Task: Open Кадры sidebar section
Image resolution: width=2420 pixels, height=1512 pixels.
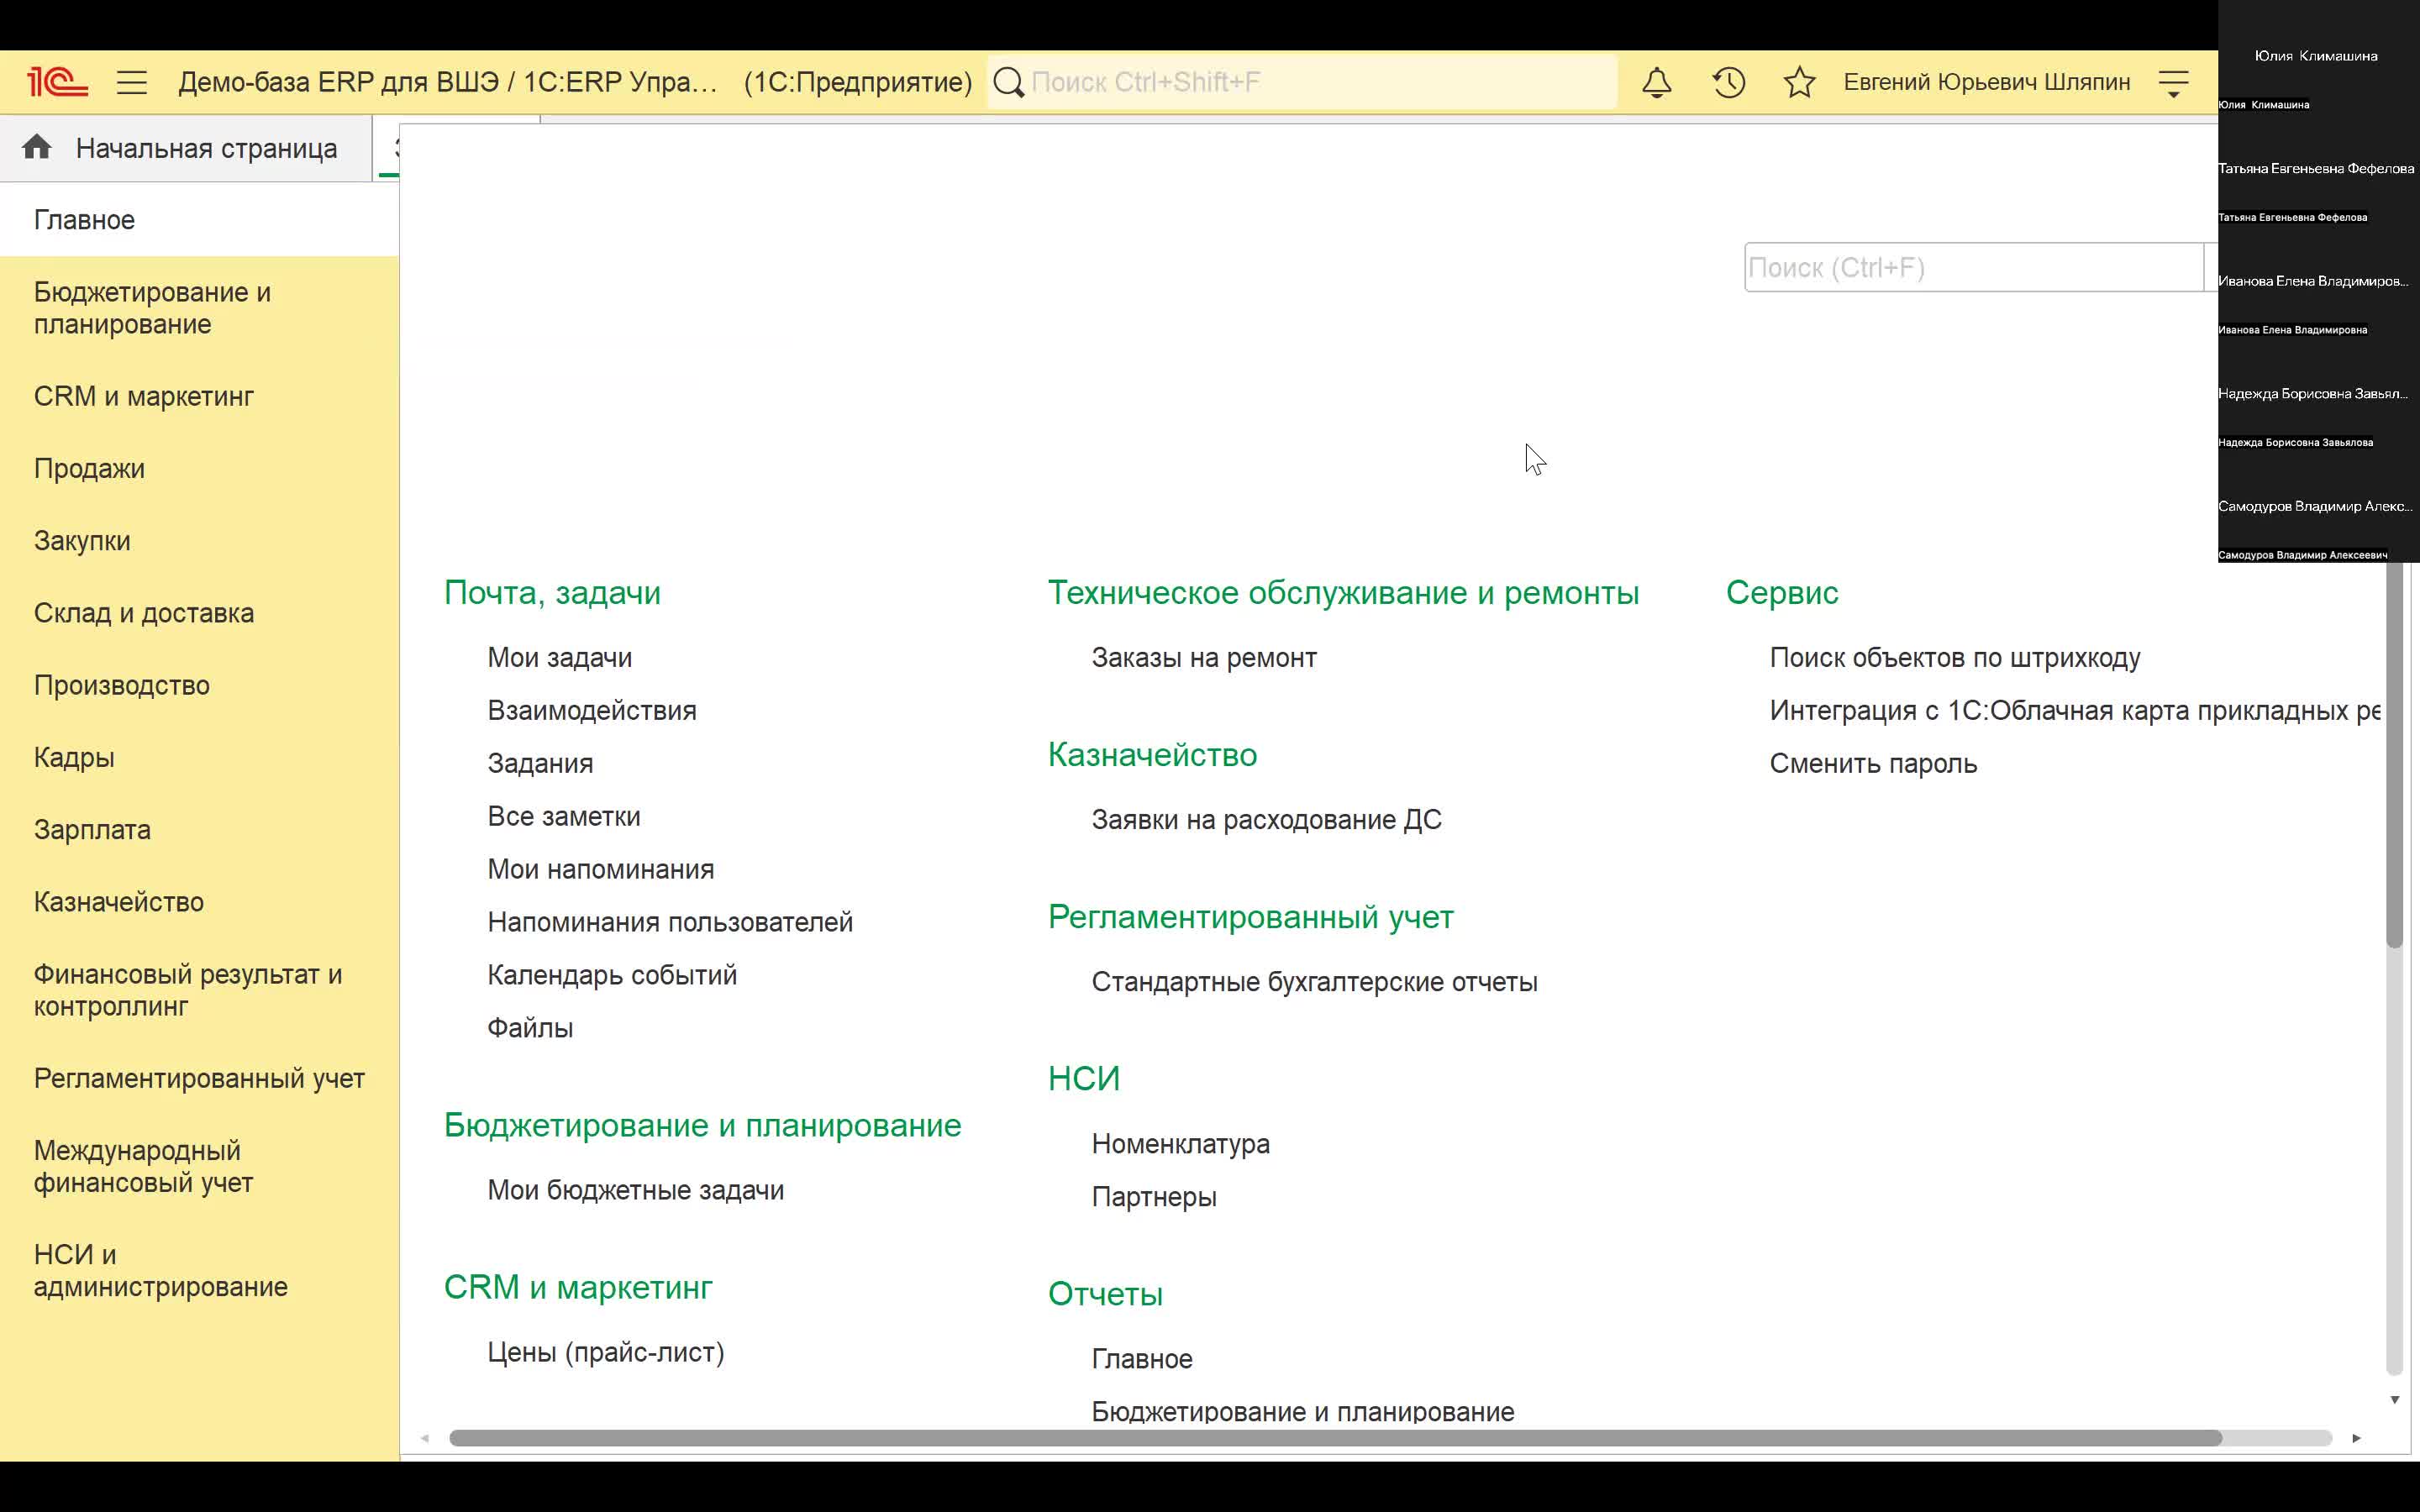Action: (x=200, y=757)
